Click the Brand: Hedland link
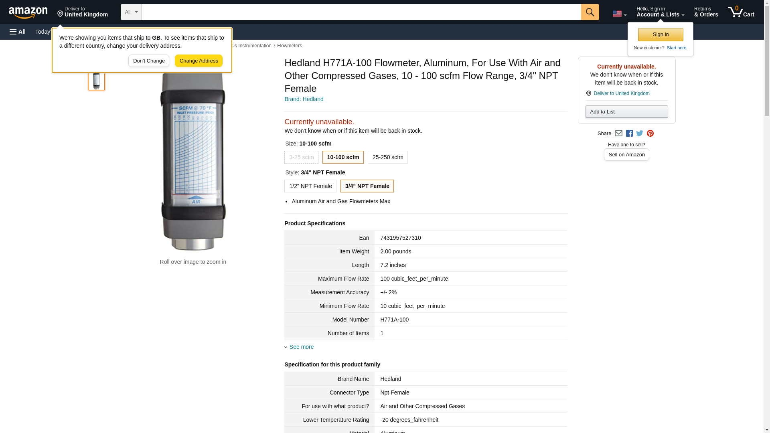The image size is (770, 433). click(304, 99)
